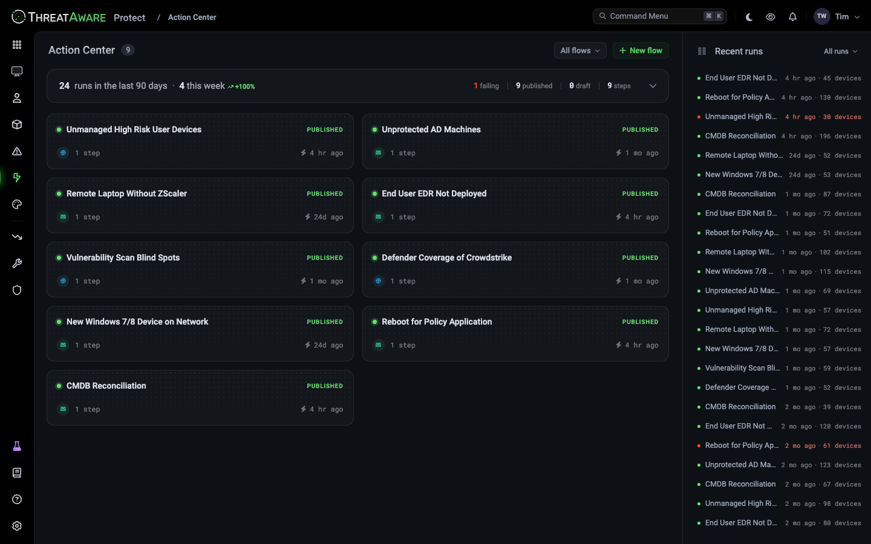
Task: Open the End User EDR Not Deployed flow card
Action: [515, 206]
